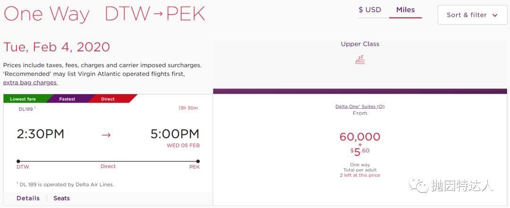This screenshot has height=208, width=510.
Task: Click the DTW origin dot on route line
Action: click(18, 161)
